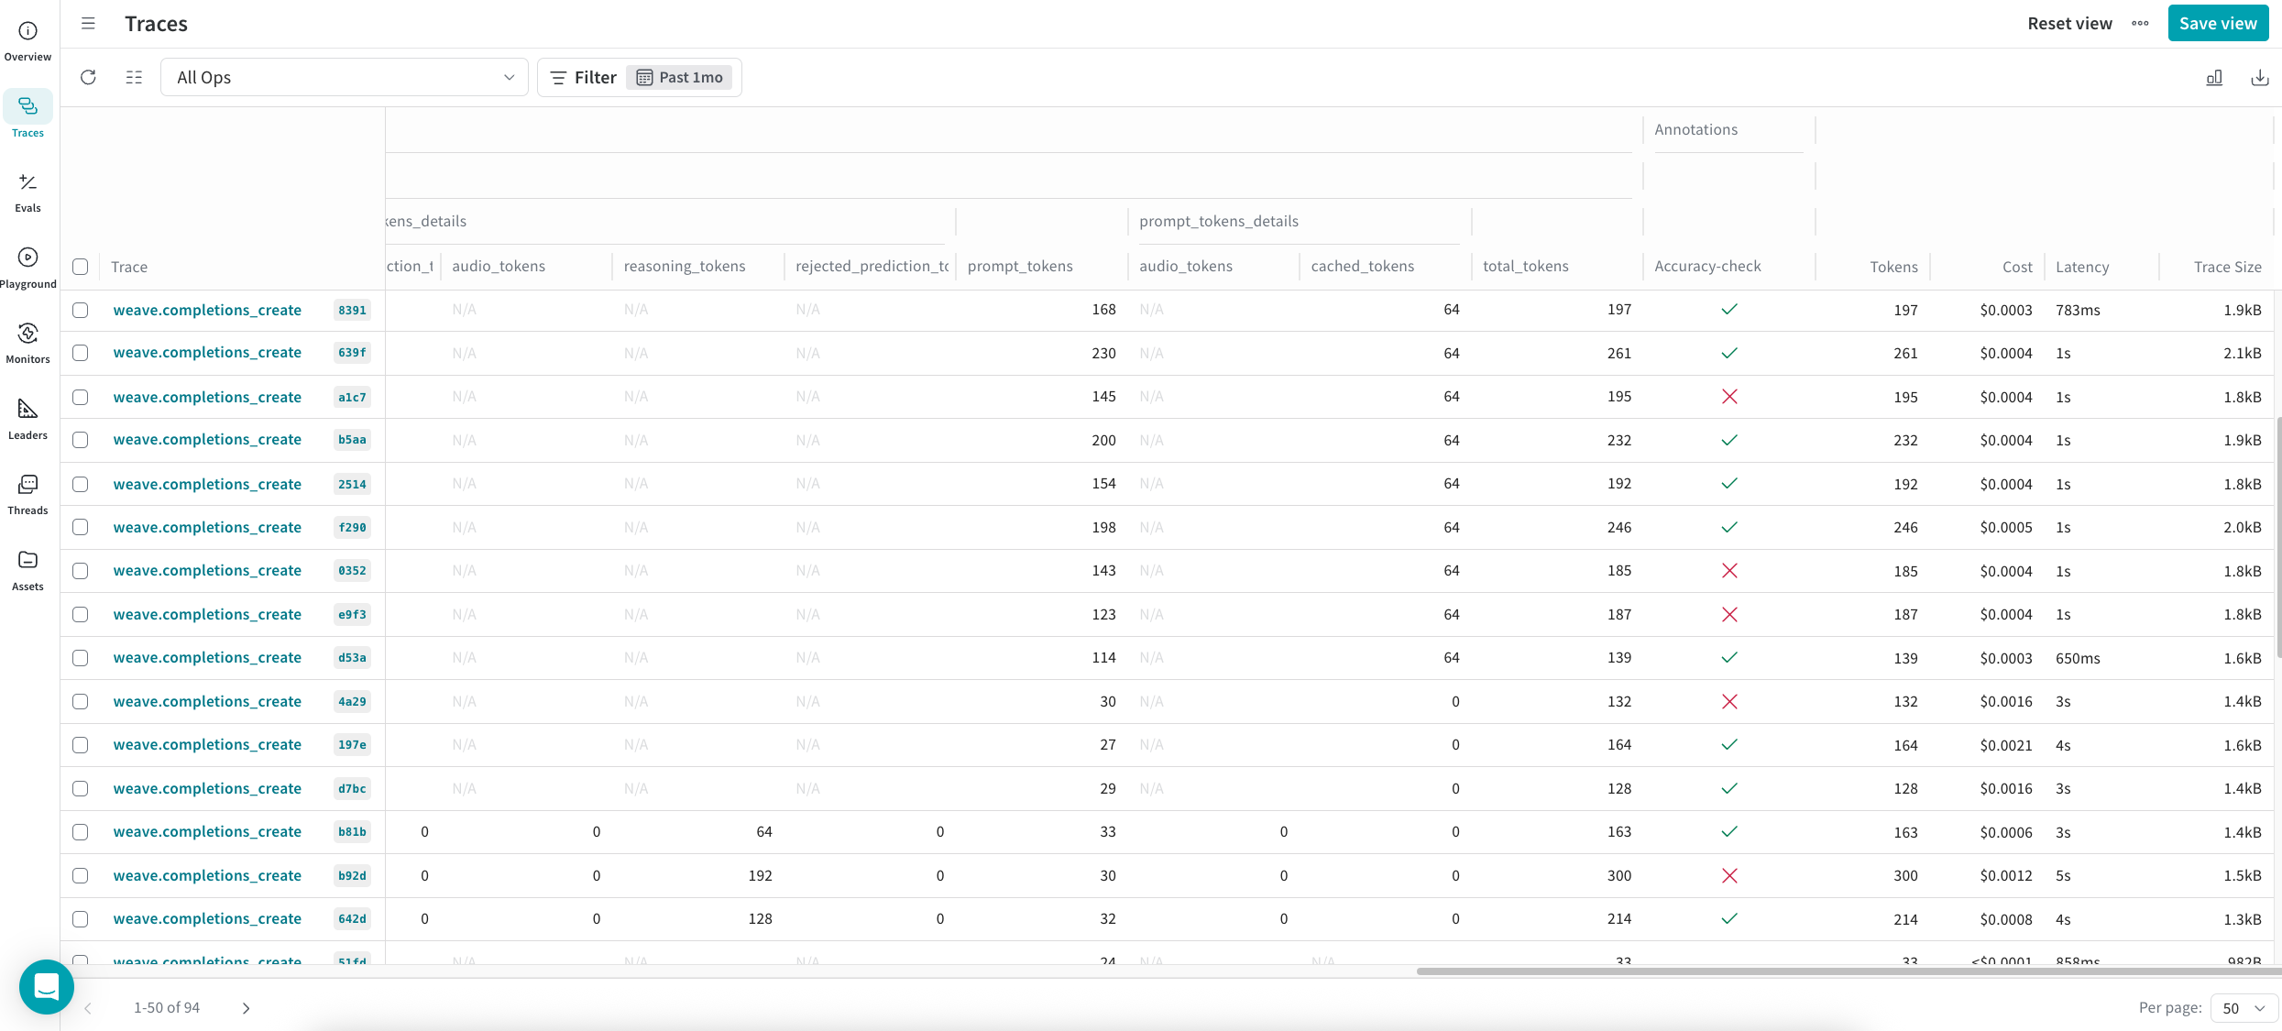Click the prompt_tokens_details group header
This screenshot has width=2282, height=1031.
pyautogui.click(x=1218, y=221)
